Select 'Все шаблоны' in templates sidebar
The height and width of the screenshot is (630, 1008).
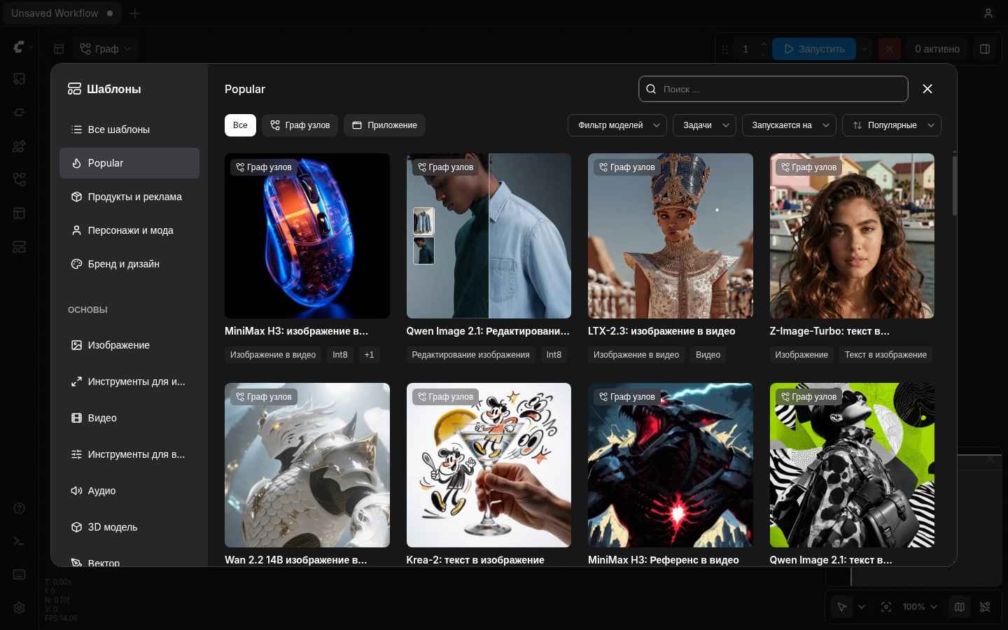(129, 129)
